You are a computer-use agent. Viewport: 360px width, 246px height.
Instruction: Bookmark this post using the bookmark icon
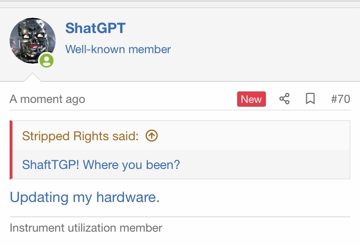[311, 99]
